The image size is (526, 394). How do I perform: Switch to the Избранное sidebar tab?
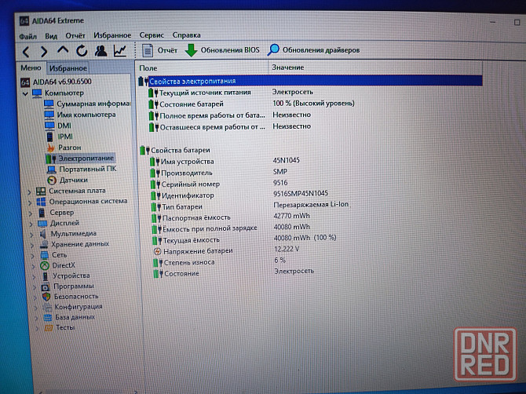[68, 68]
